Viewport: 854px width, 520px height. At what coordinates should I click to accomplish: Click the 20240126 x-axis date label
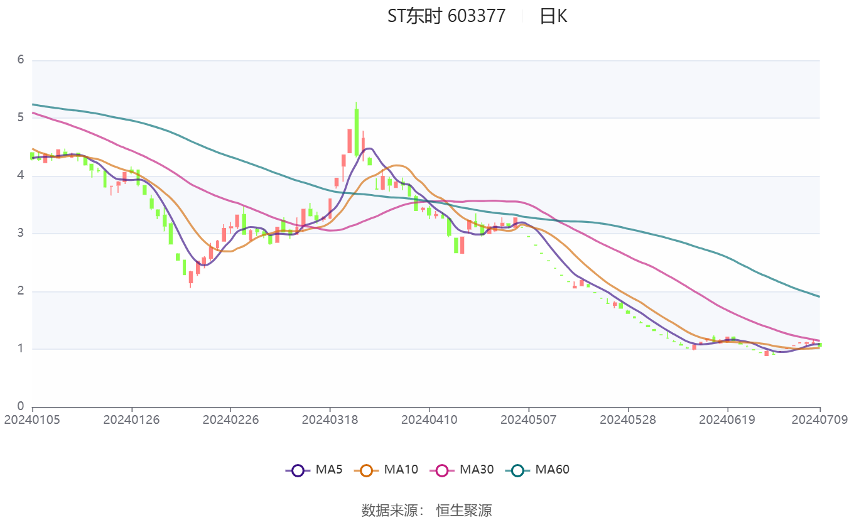click(x=132, y=420)
